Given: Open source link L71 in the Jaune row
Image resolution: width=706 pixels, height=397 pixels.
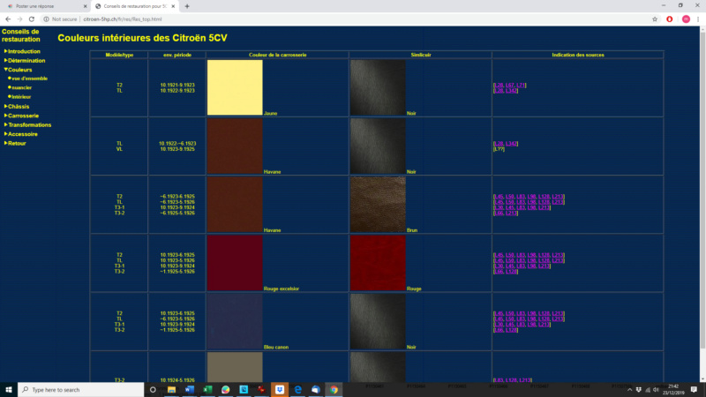Looking at the screenshot, I should pos(521,85).
